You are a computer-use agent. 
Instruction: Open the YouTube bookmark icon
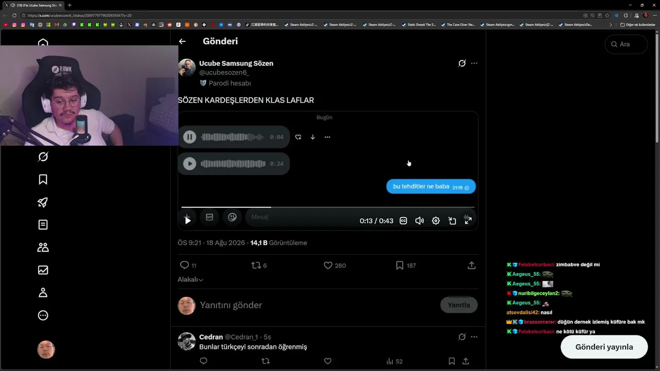(6, 25)
